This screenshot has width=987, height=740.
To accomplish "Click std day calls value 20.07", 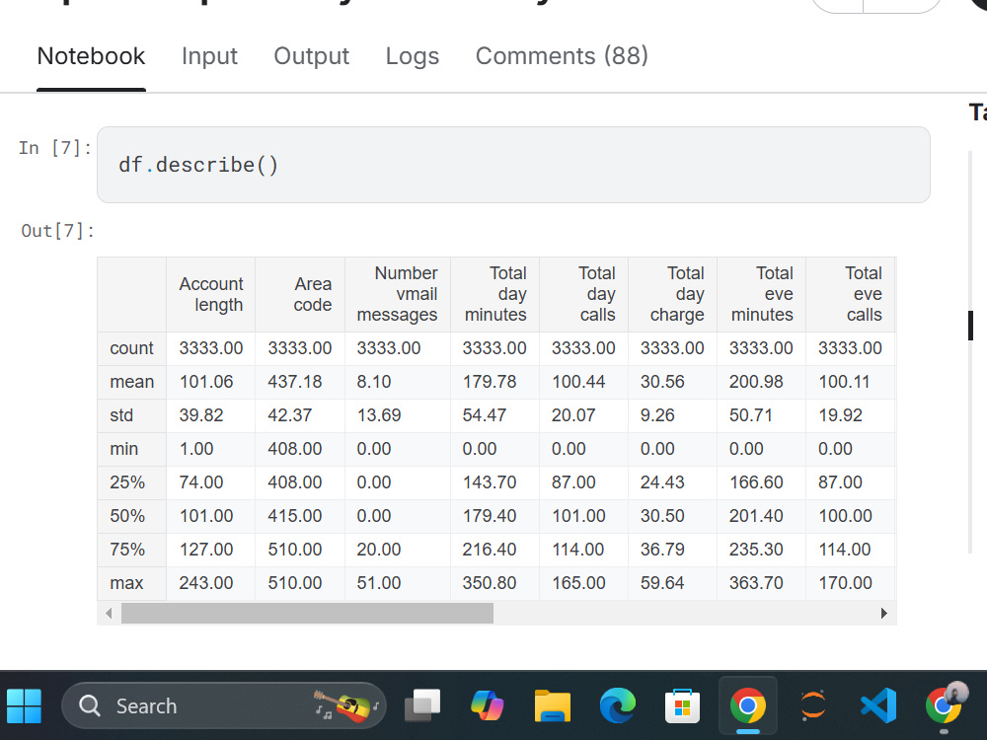I will pos(573,415).
